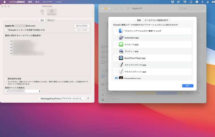The height and width of the screenshot is (137, 215).
Task: Open the 新規チャットの発信元 dropdown
Action: tap(23, 91)
